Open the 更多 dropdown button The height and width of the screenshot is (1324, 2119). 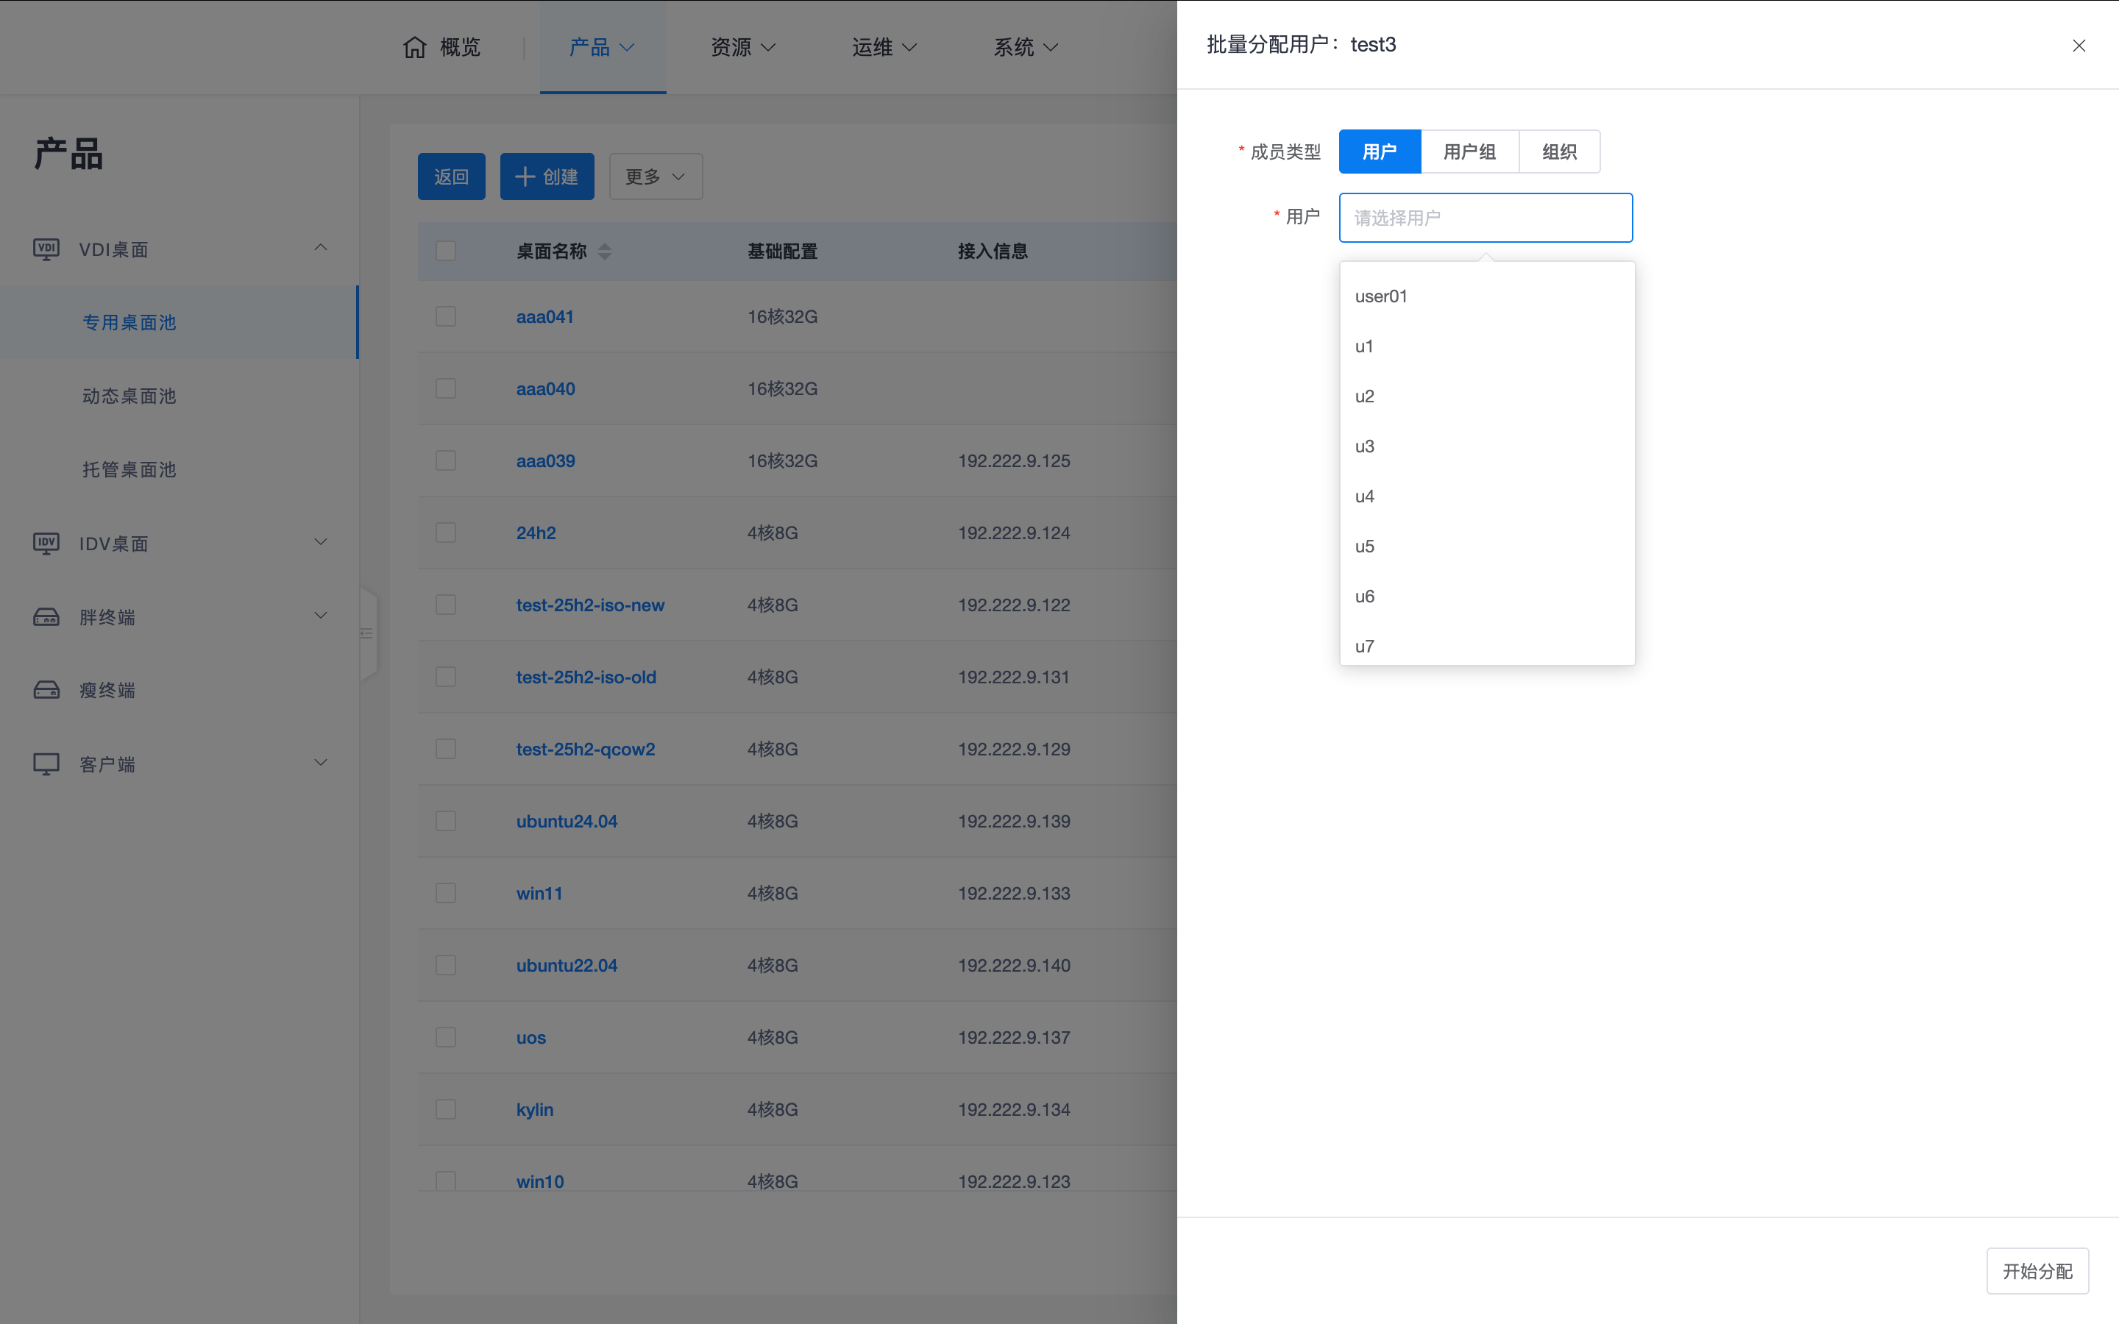[655, 177]
